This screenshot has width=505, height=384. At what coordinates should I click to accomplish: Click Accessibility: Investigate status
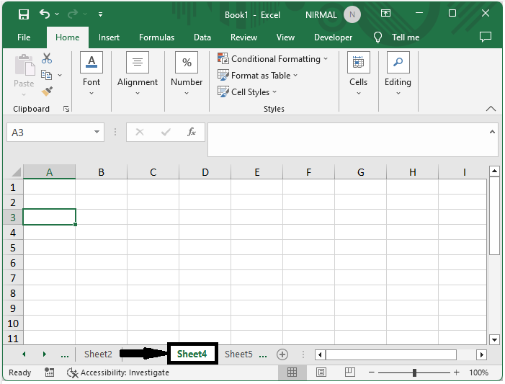click(118, 372)
